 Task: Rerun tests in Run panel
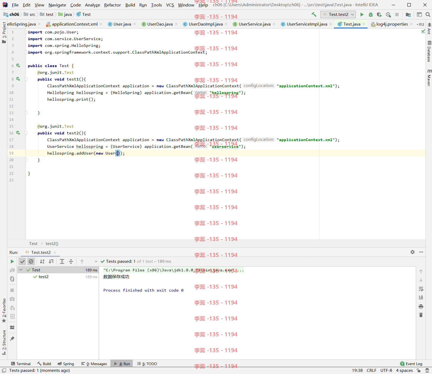pyautogui.click(x=12, y=261)
